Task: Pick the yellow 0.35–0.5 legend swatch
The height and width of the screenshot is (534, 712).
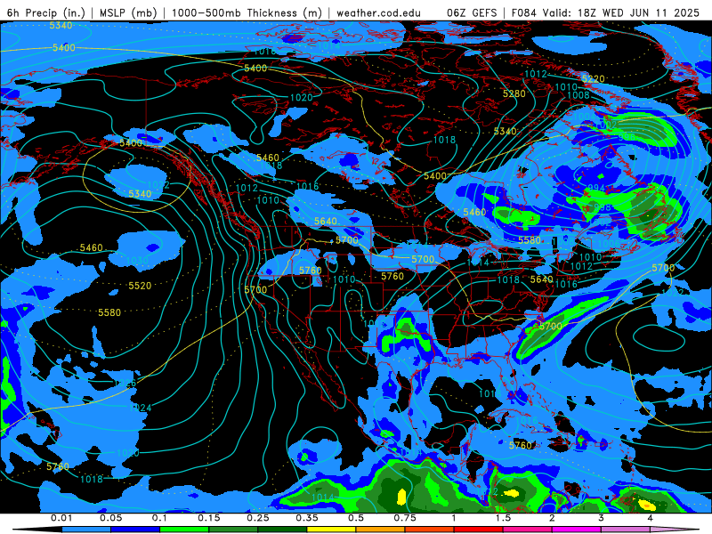Action: (331, 530)
